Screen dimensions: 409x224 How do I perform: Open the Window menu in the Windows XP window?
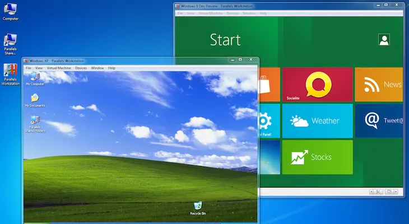click(97, 68)
